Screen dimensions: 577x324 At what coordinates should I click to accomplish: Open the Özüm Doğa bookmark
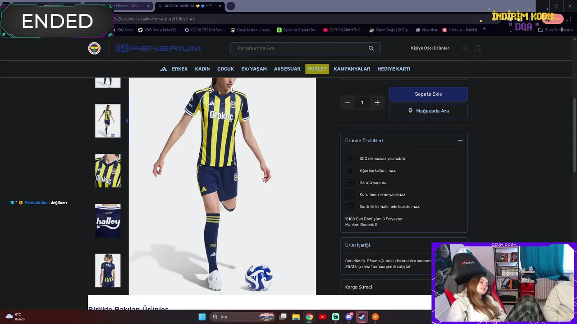[389, 30]
